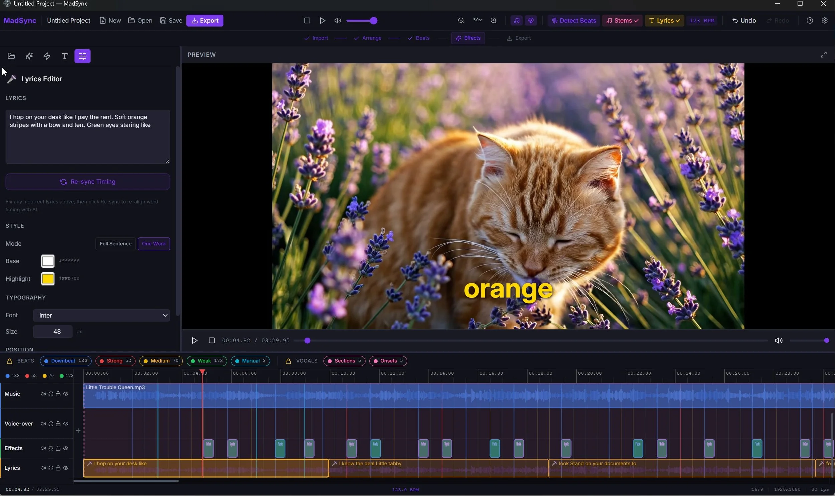
Task: Expand the preview to fullscreen
Action: pyautogui.click(x=823, y=54)
